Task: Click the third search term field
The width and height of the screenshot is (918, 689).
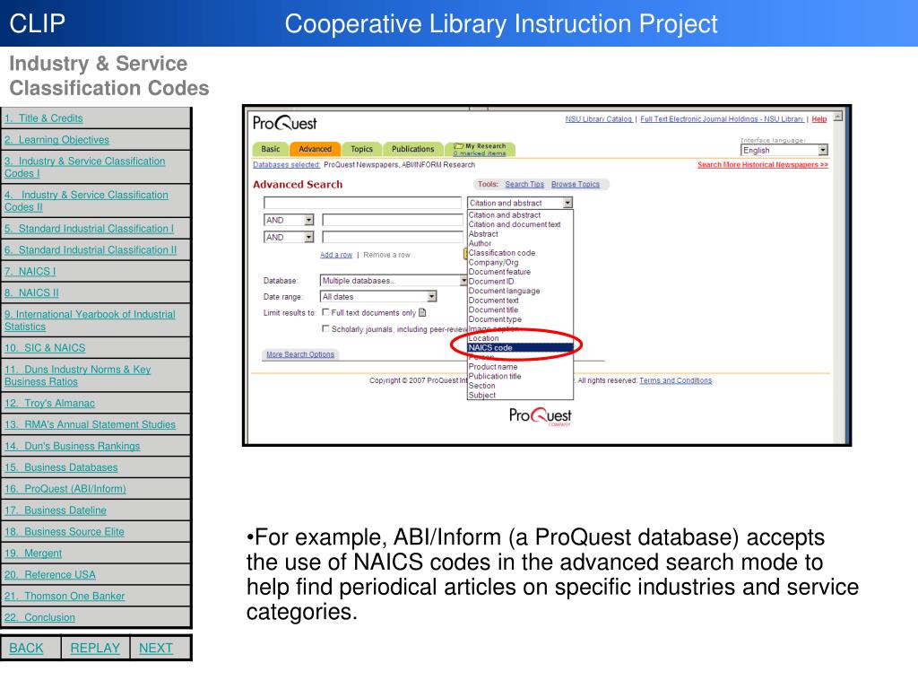Action: pos(393,237)
